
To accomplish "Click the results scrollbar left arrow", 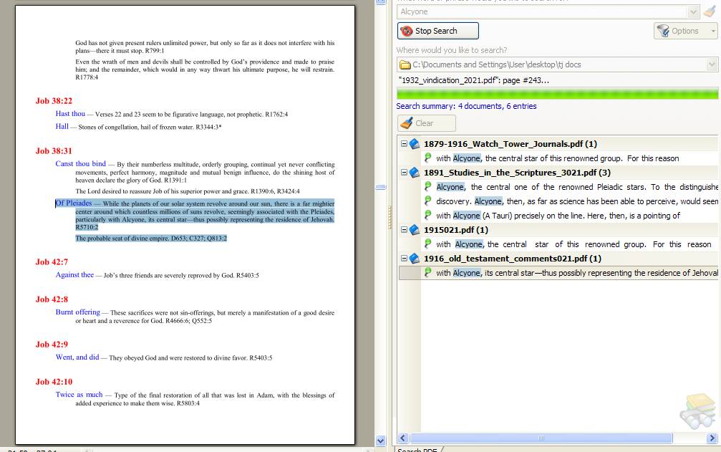I will pos(403,438).
